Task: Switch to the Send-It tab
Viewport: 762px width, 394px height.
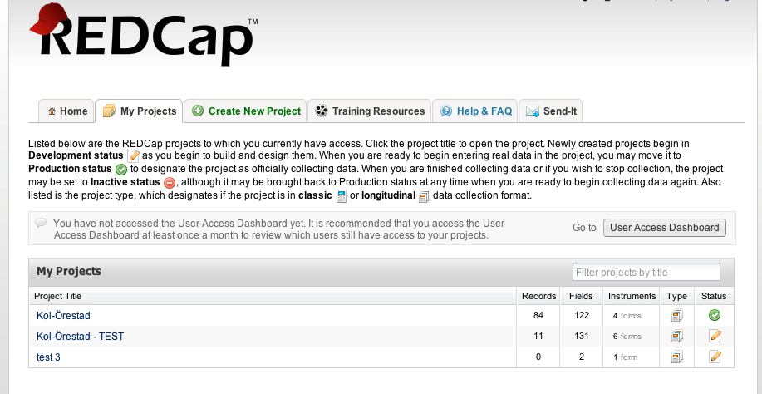Action: [x=551, y=111]
